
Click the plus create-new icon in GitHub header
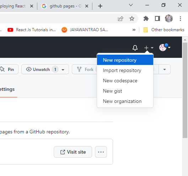pos(146,48)
